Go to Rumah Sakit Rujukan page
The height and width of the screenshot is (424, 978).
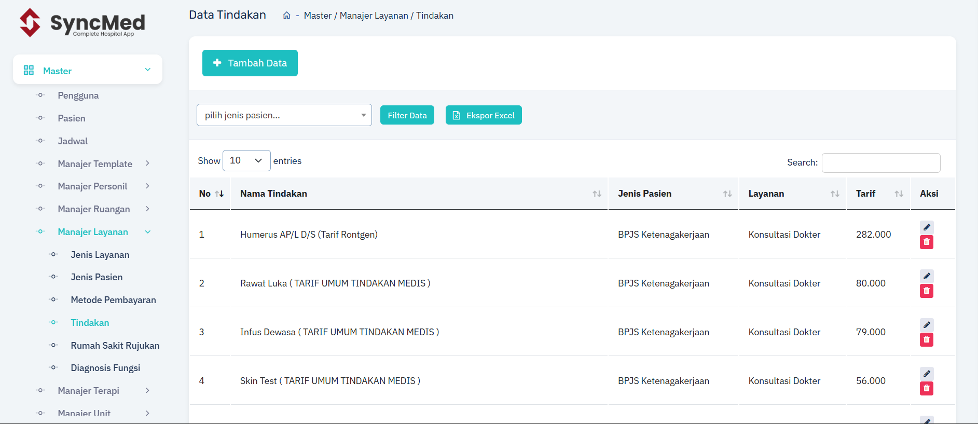115,346
